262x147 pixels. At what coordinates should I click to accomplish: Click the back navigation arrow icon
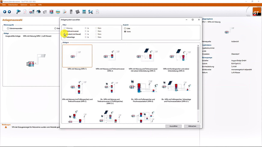coord(5,12)
